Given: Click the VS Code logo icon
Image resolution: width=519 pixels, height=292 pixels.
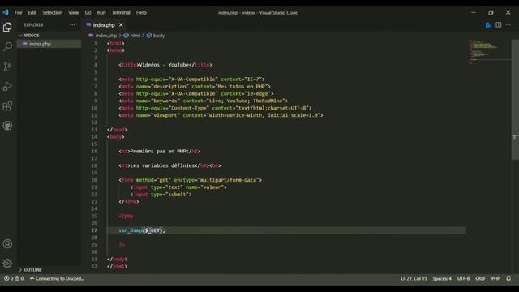Looking at the screenshot, I should pyautogui.click(x=6, y=13).
